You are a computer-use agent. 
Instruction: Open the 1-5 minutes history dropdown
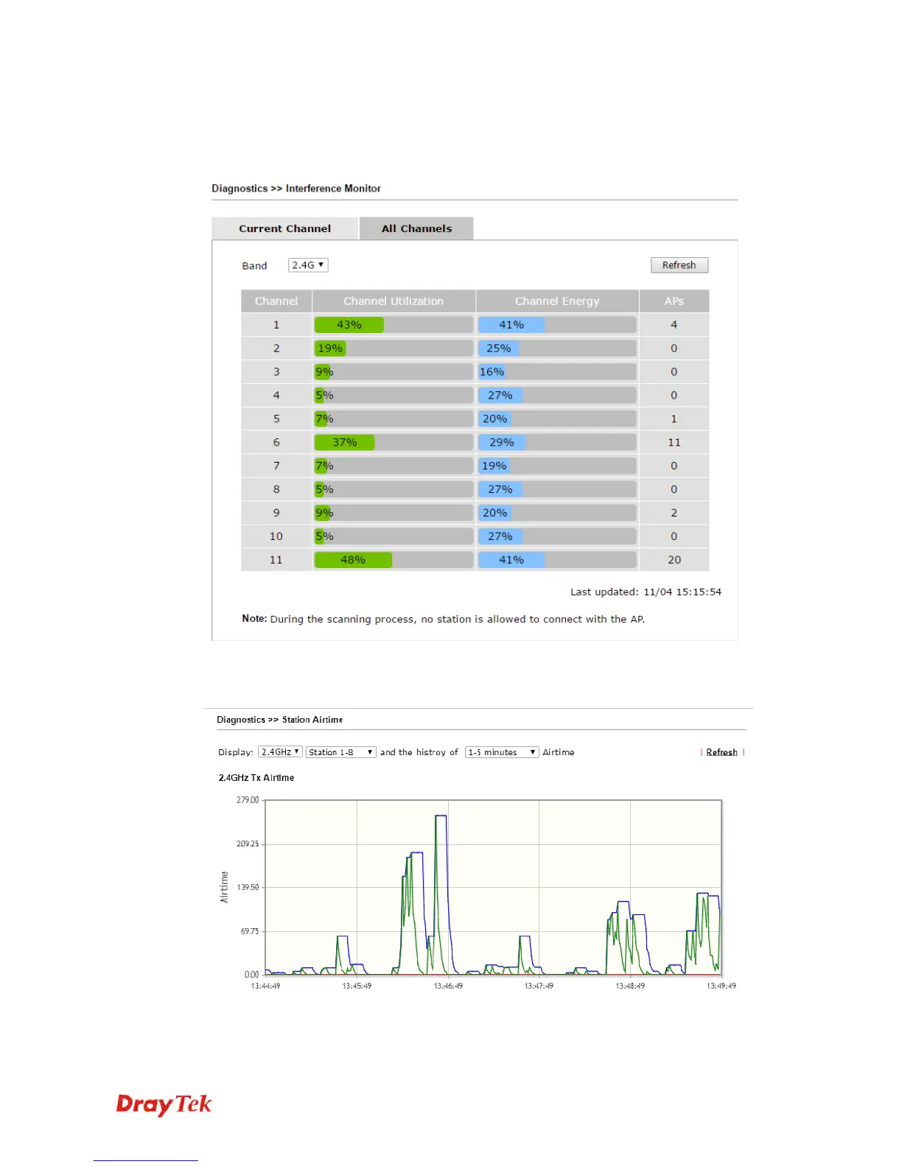[x=502, y=752]
